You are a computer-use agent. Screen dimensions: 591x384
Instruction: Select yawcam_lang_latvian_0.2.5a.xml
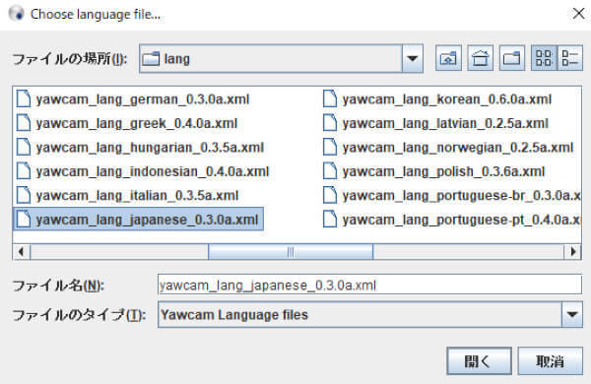point(436,124)
